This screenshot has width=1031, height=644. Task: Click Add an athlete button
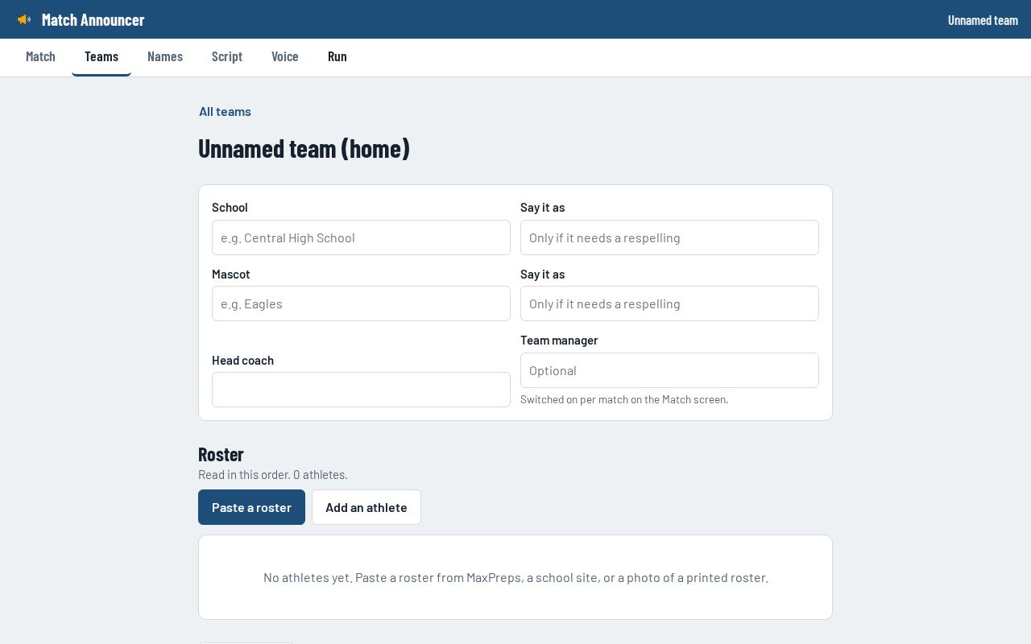(366, 507)
